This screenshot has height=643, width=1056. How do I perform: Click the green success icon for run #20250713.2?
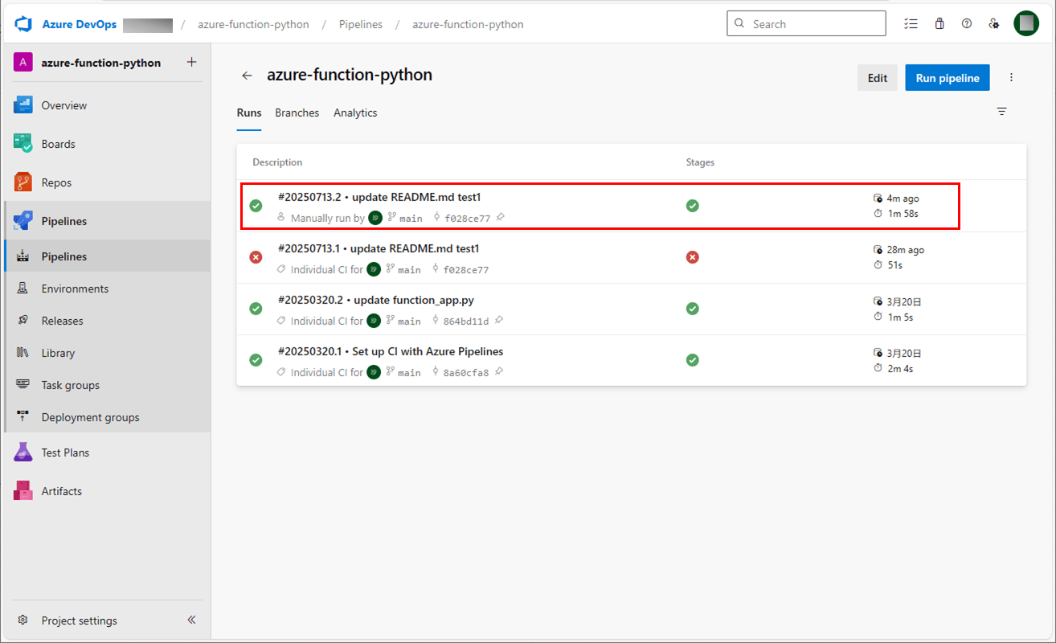[256, 206]
